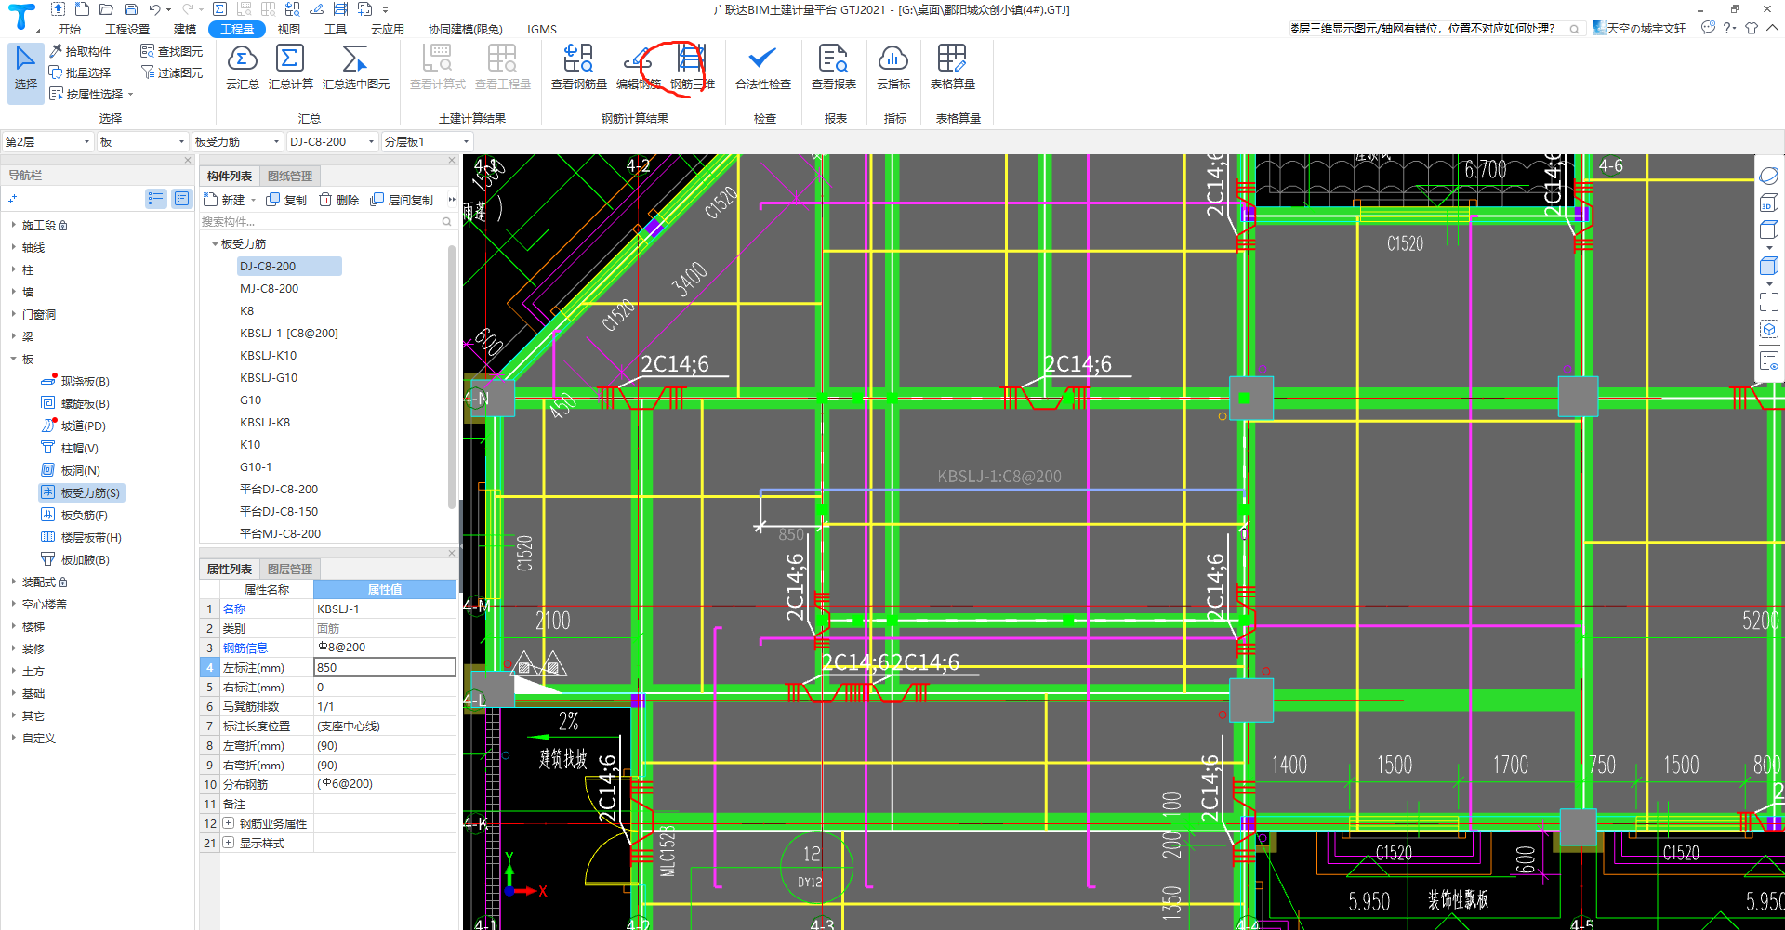Select 平台DJ-C8-150 in component list
Image resolution: width=1785 pixels, height=930 pixels.
coord(279,512)
